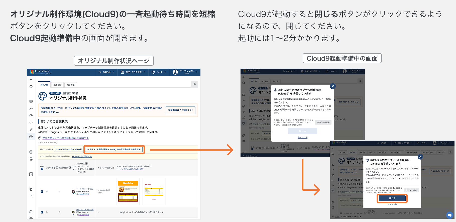This screenshot has height=222, width=456.
Task: Open the テック レッスン account dropdown
Action: coord(197,72)
